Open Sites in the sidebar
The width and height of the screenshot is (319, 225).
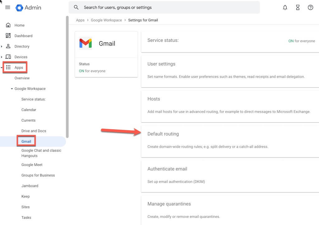pyautogui.click(x=26, y=207)
